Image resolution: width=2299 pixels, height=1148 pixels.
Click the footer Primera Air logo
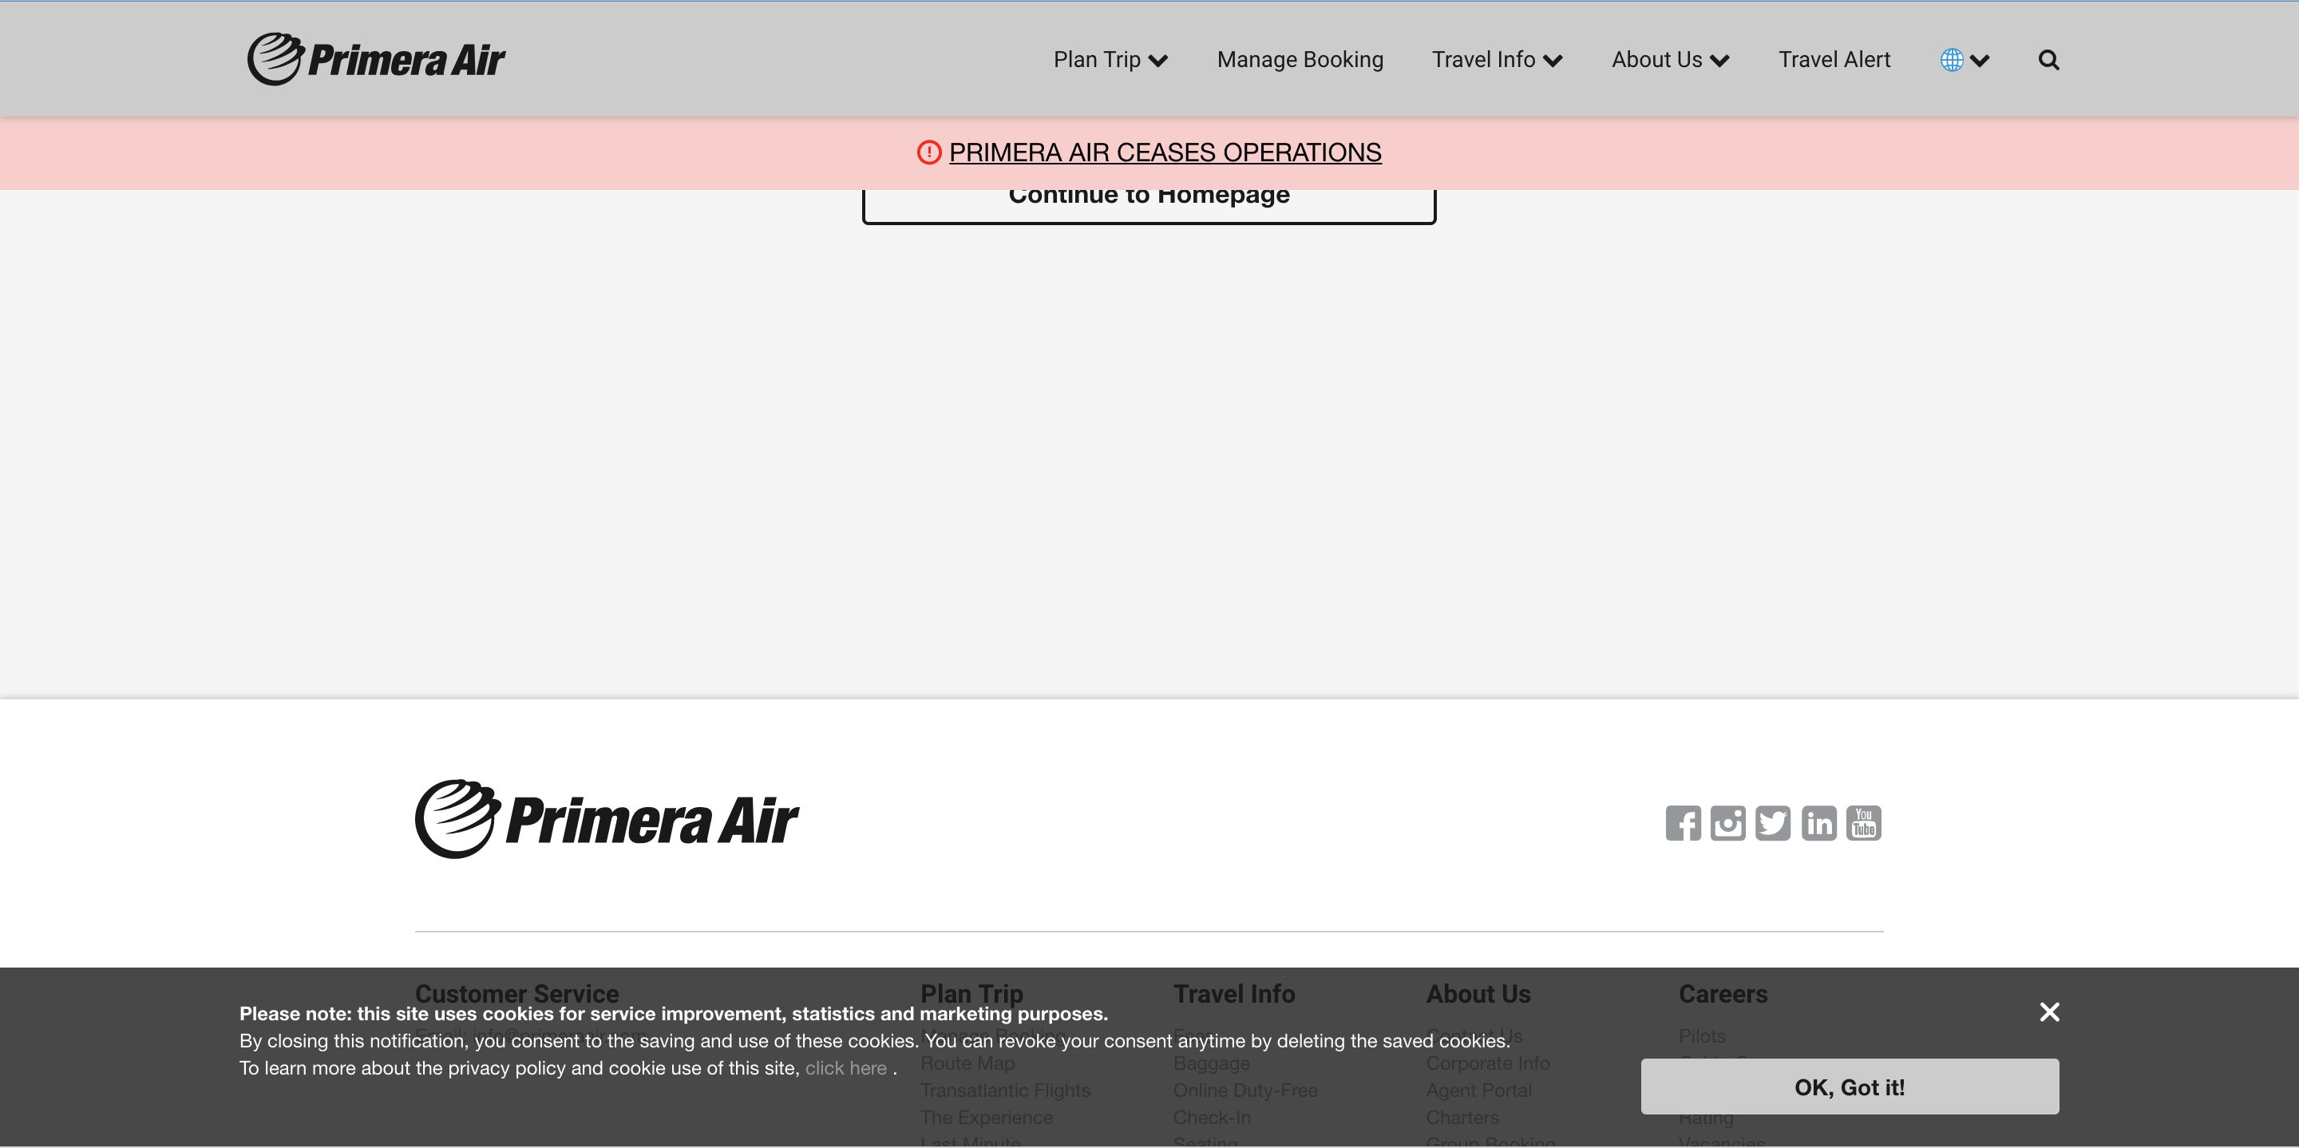pos(607,820)
